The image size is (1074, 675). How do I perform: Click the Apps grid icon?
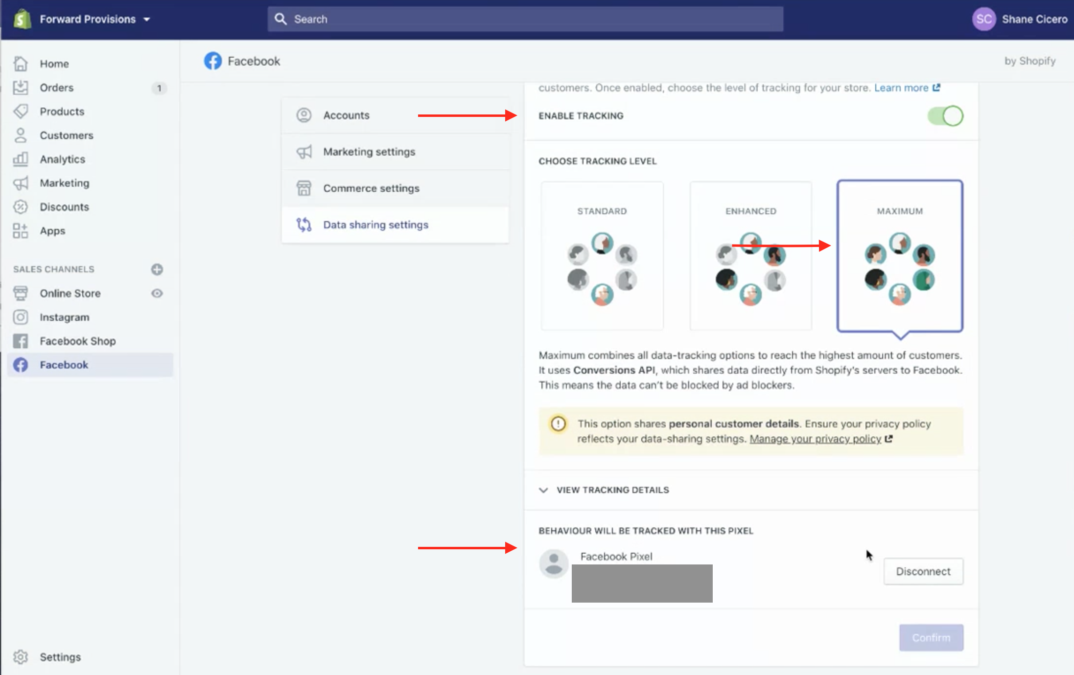tap(21, 231)
